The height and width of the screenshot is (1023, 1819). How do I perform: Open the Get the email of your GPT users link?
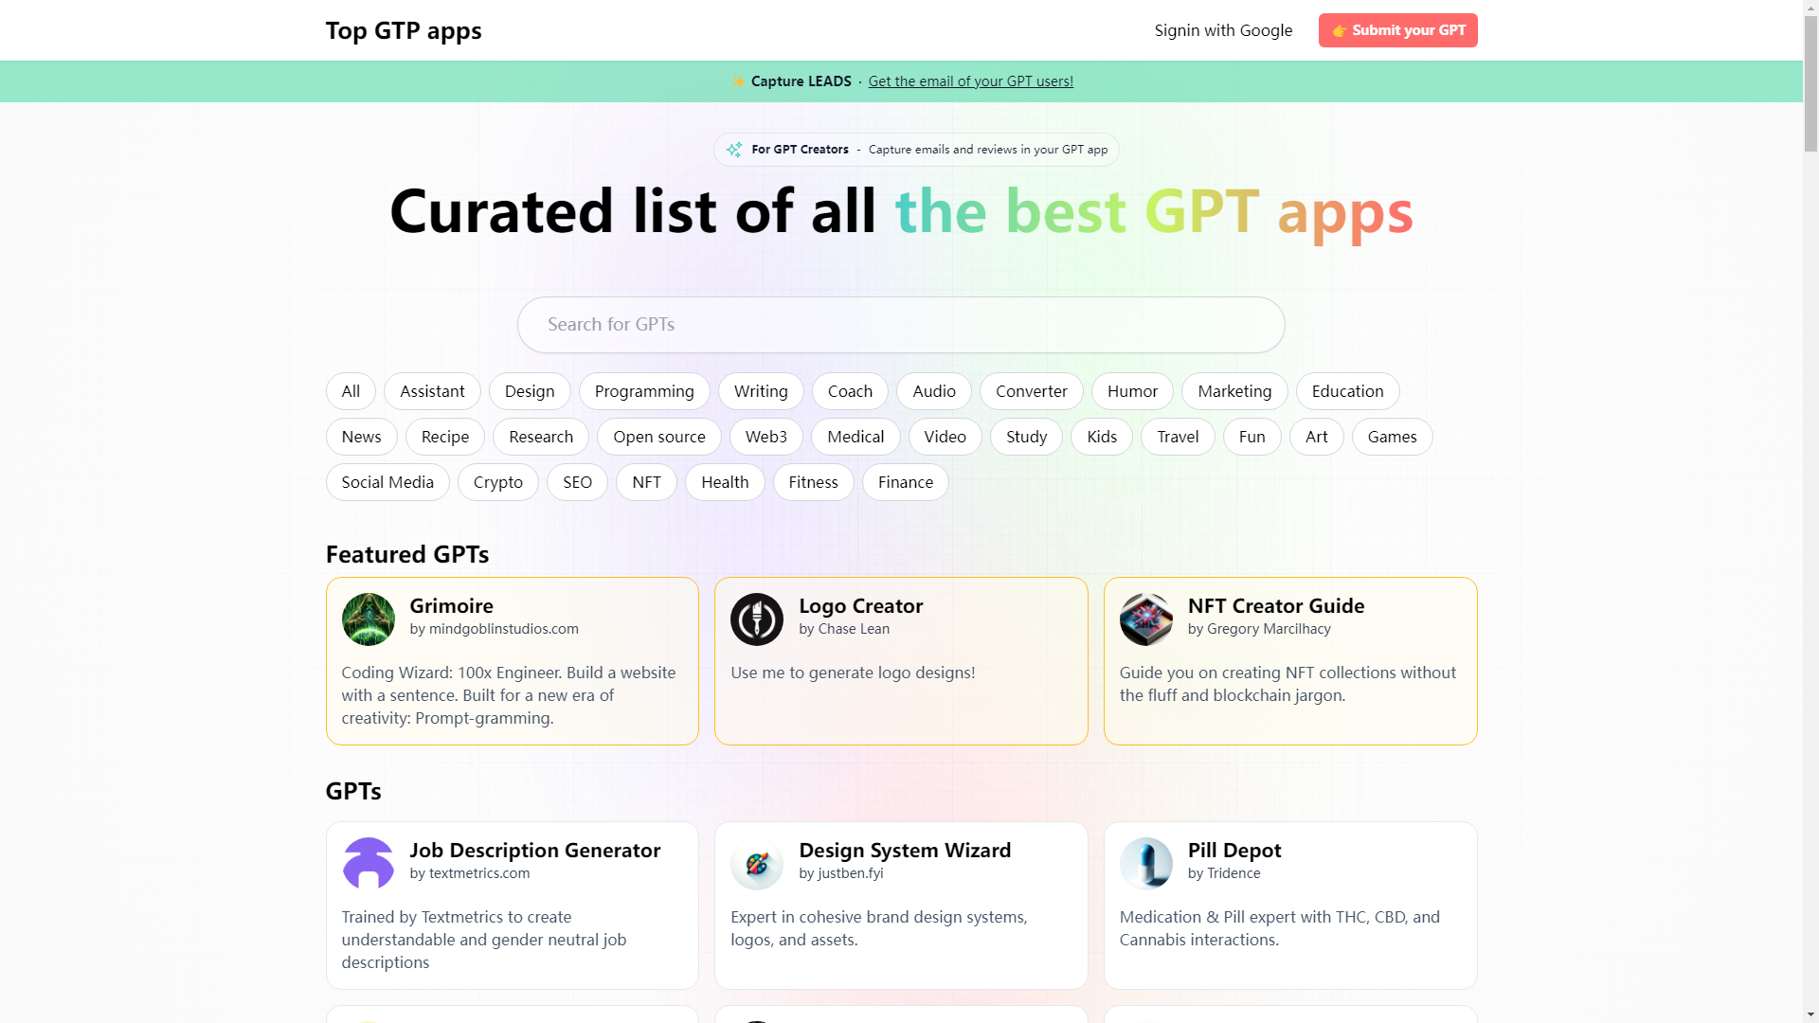[x=970, y=81]
